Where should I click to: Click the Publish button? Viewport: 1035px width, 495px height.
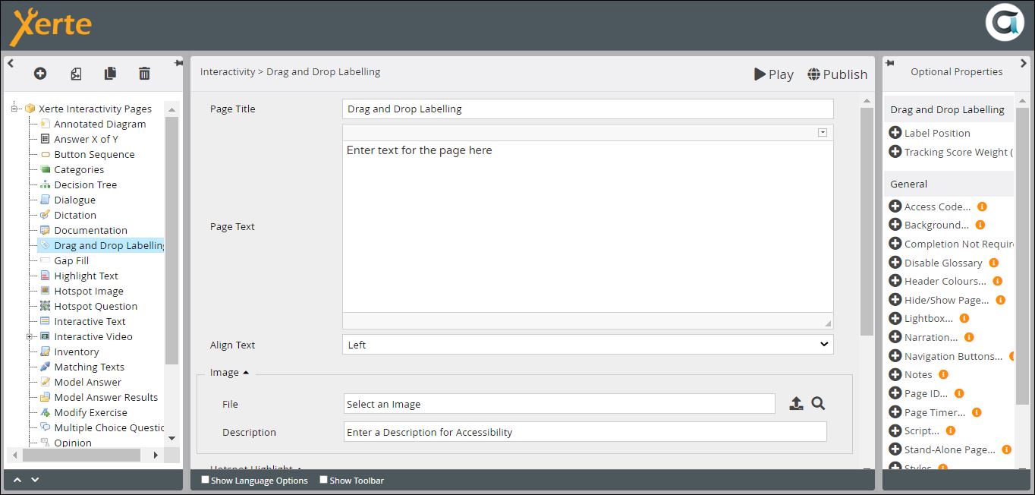(837, 74)
